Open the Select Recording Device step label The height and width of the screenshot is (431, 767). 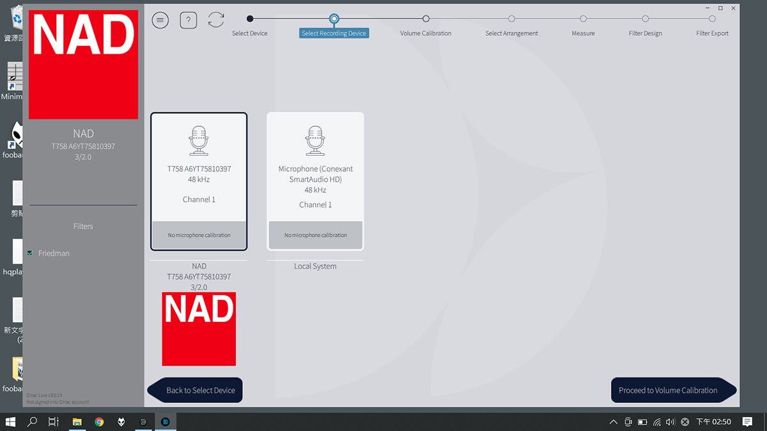tap(334, 33)
